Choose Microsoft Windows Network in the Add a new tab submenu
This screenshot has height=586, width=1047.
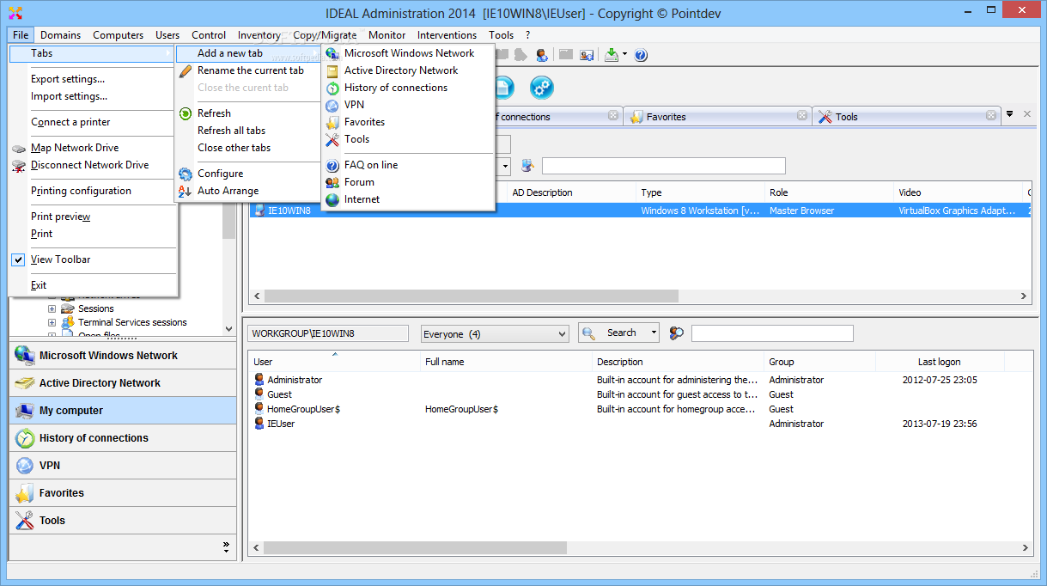[409, 53]
